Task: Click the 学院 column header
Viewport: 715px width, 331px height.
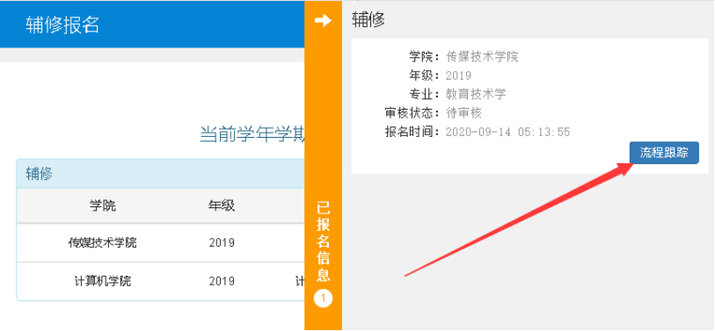Action: [x=103, y=206]
